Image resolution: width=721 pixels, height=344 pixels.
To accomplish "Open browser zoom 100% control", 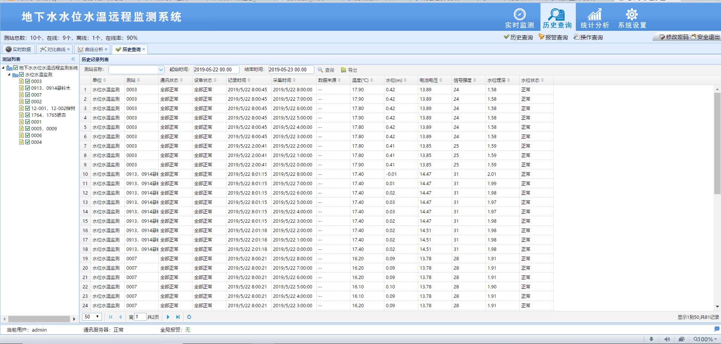I will tap(705, 339).
